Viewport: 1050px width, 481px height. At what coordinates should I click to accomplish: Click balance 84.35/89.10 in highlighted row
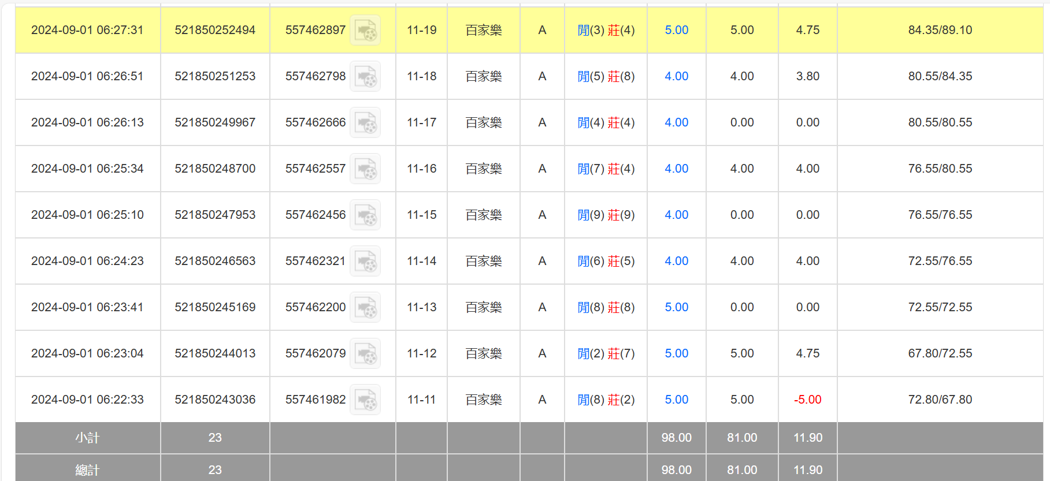click(940, 30)
